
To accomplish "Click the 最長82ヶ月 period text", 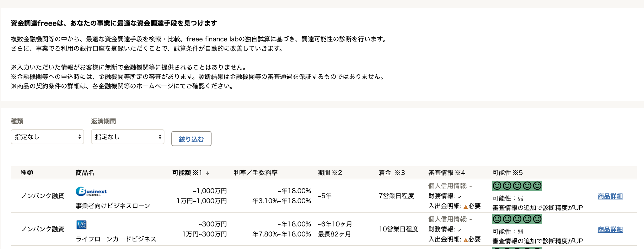I will point(334,234).
